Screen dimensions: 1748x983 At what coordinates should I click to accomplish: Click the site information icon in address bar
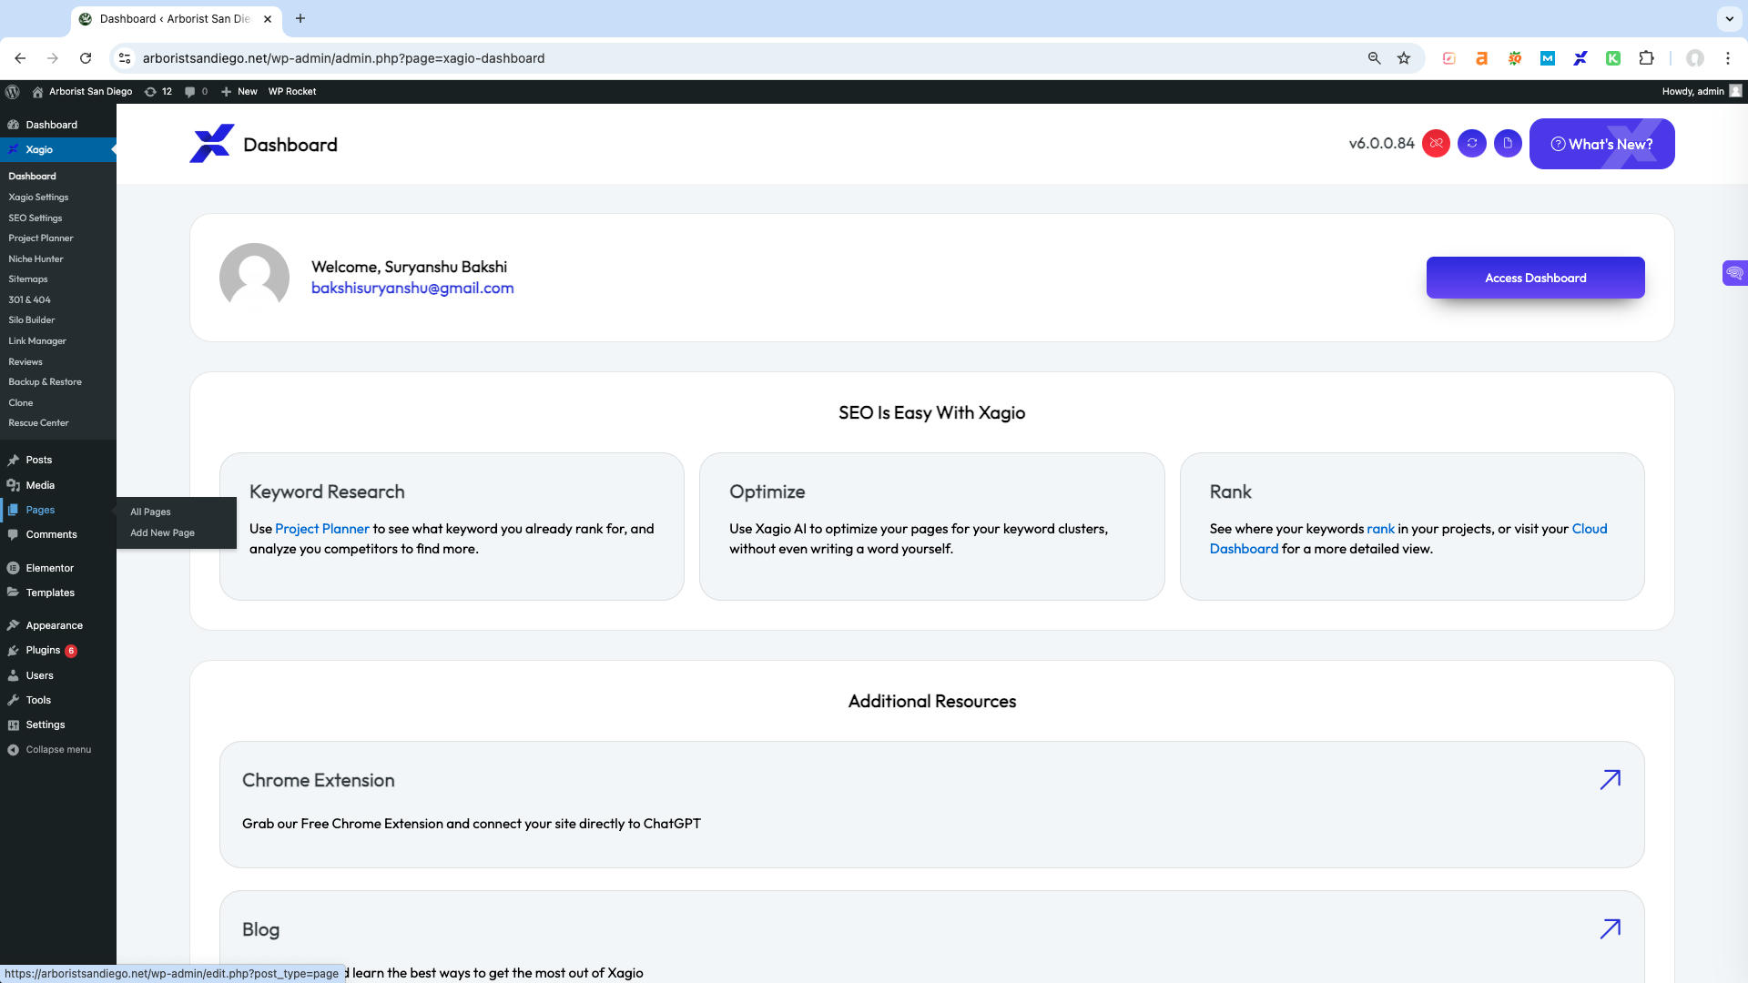click(x=125, y=58)
